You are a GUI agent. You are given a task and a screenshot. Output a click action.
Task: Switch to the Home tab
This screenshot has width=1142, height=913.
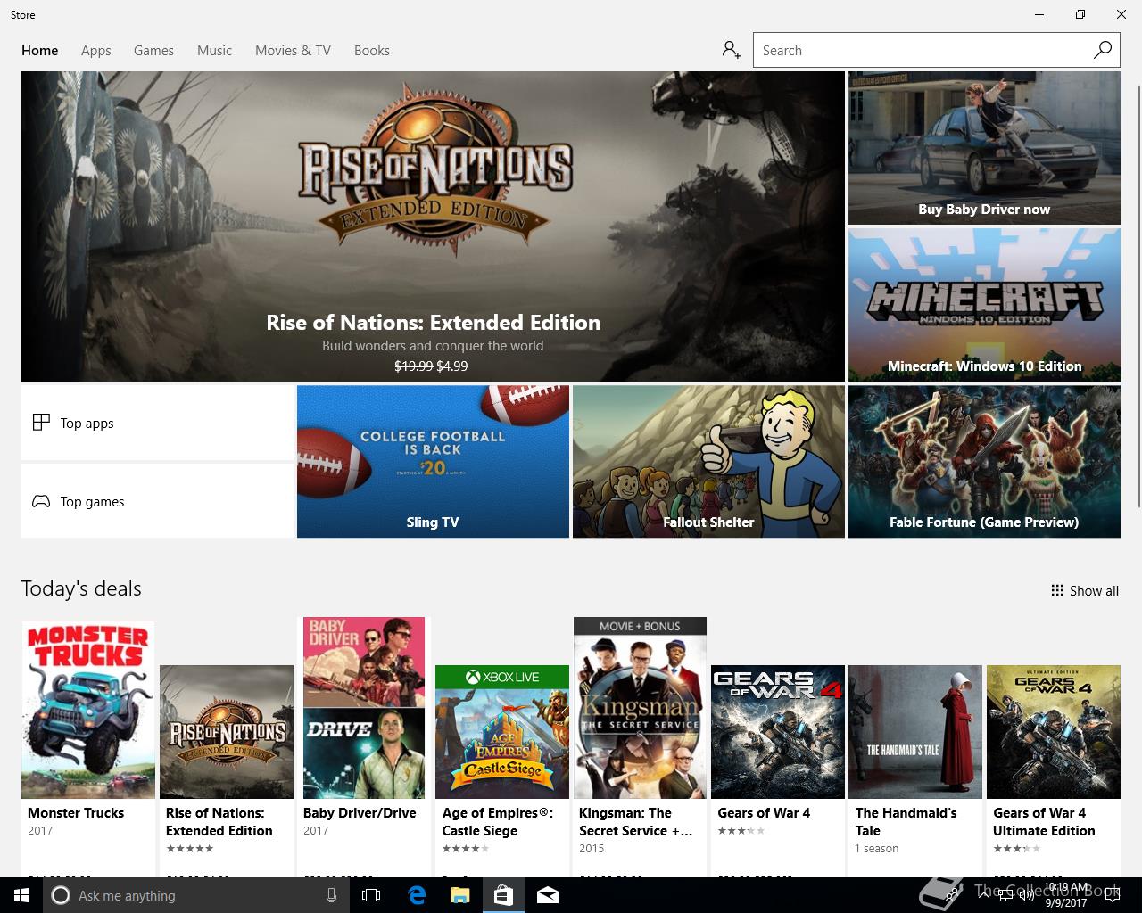click(40, 51)
